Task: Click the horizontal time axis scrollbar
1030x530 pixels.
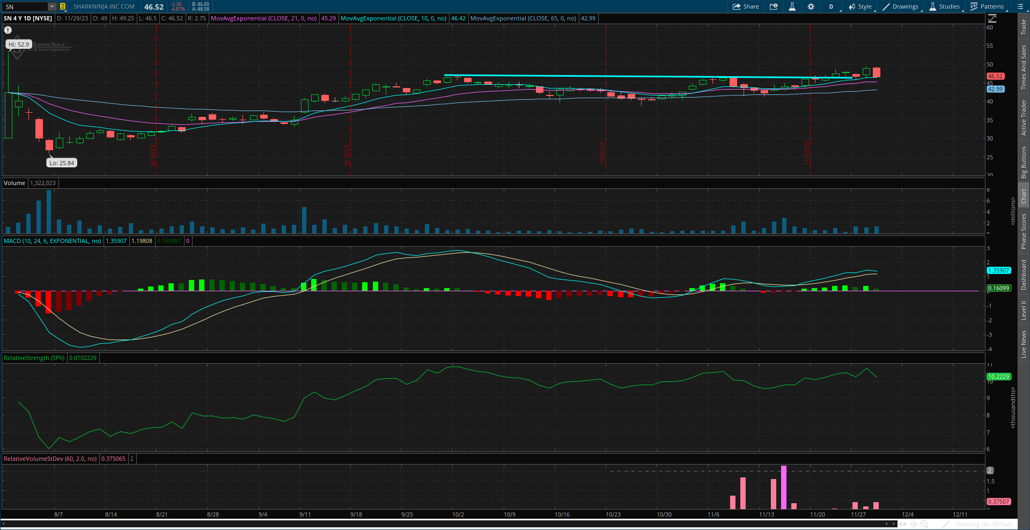Action: click(x=448, y=524)
